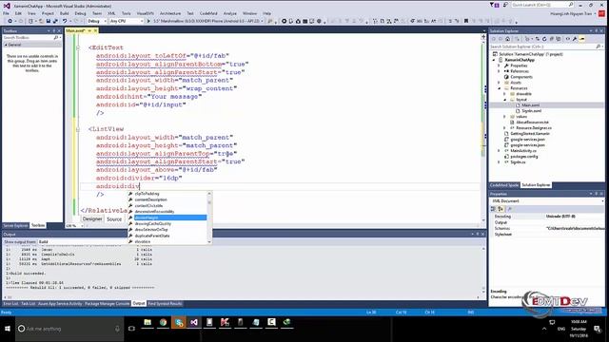609x342 pixels.
Task: Toggle auto-hide pin on Toolbox panel
Action: (x=53, y=30)
